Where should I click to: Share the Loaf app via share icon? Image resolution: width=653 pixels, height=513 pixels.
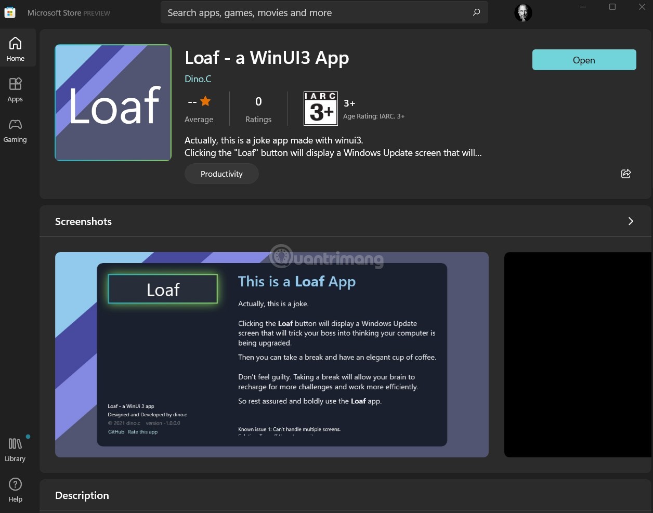(626, 174)
